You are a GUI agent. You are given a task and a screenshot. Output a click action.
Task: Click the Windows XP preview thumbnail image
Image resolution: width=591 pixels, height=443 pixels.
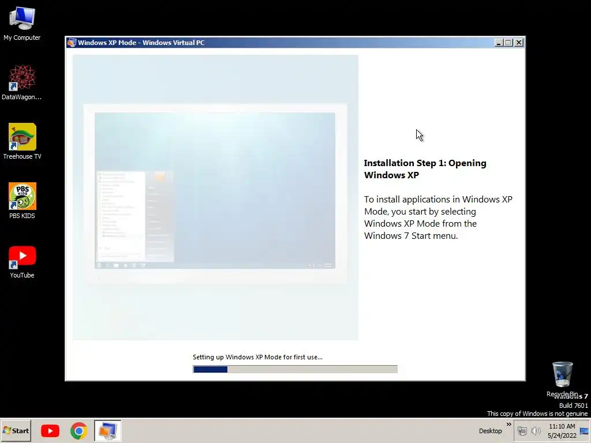215,197
